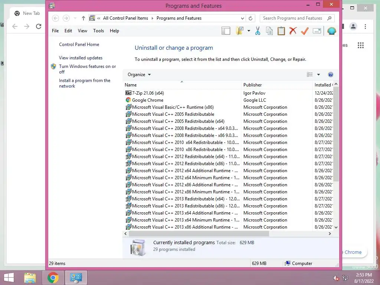The height and width of the screenshot is (285, 380).
Task: Click the orange checkmark Properties icon
Action: coord(305,31)
